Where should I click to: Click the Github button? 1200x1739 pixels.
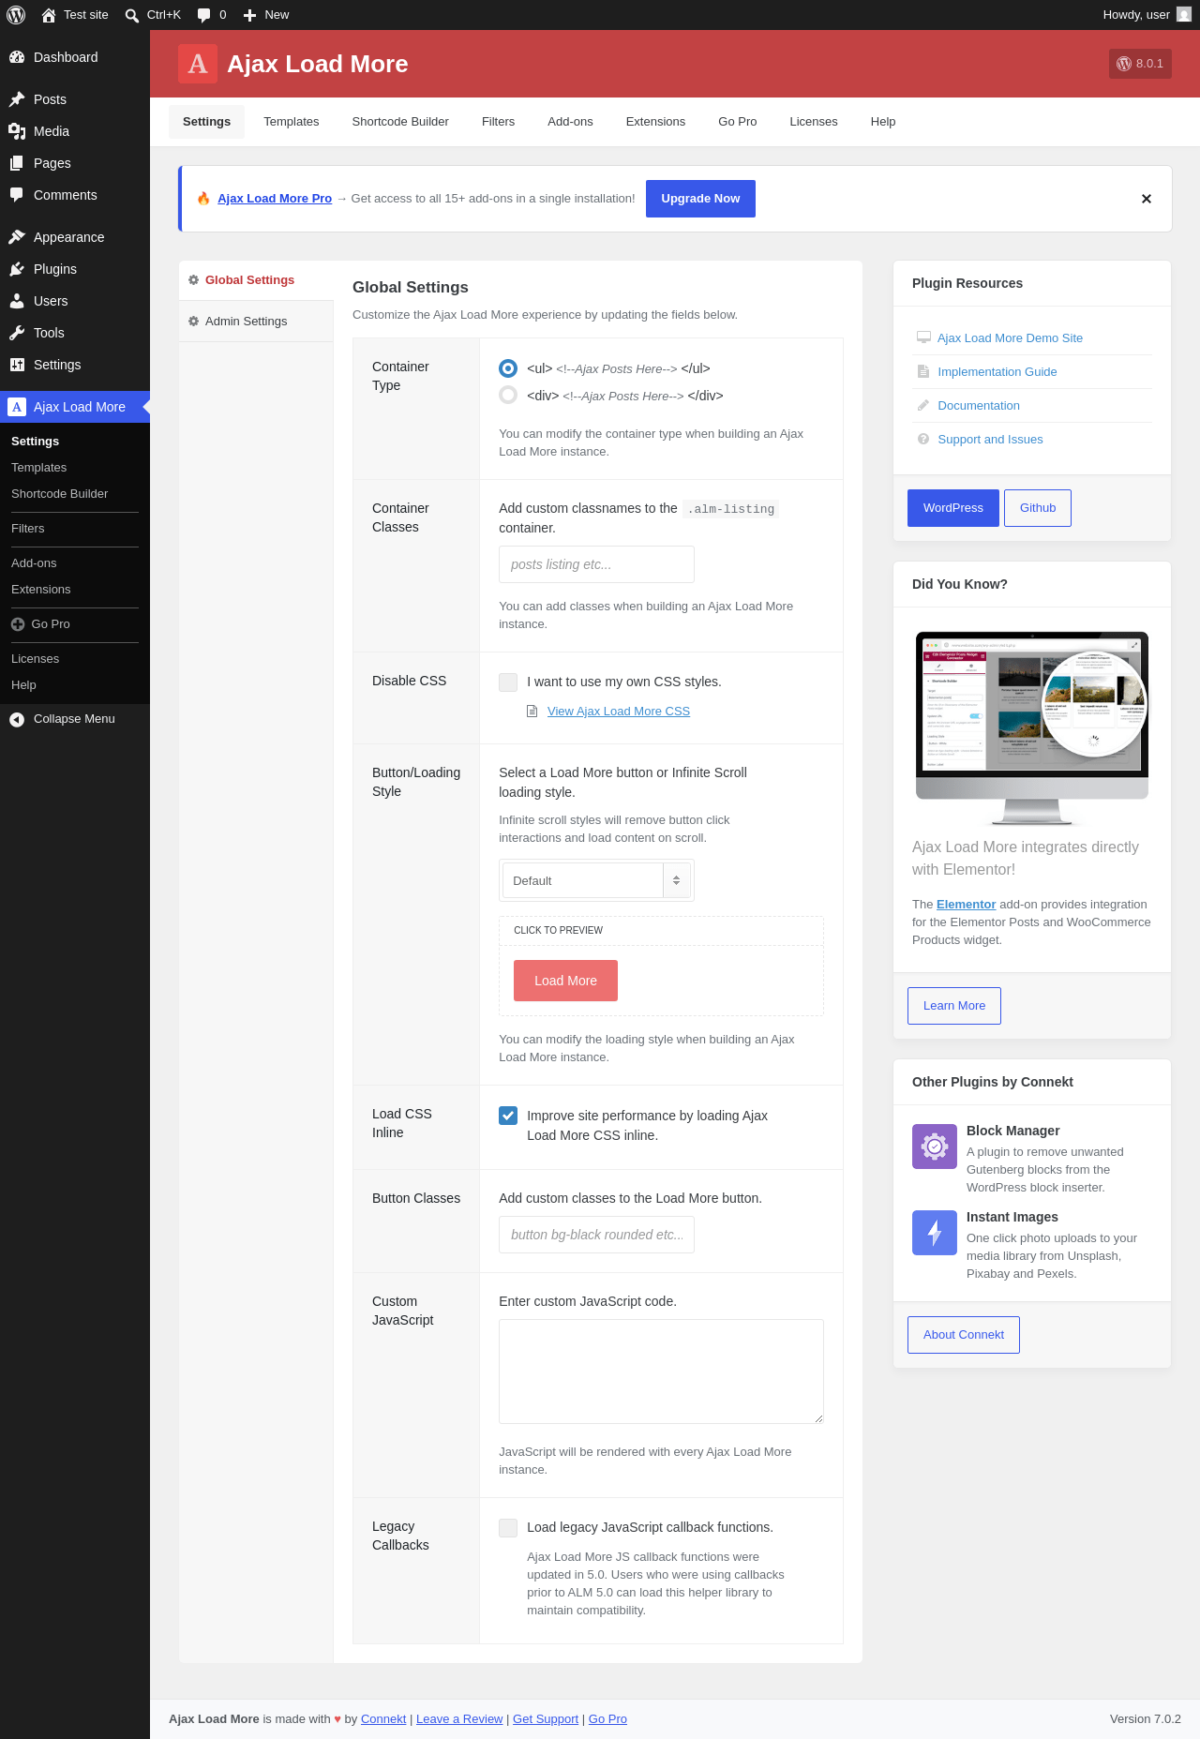click(1038, 508)
